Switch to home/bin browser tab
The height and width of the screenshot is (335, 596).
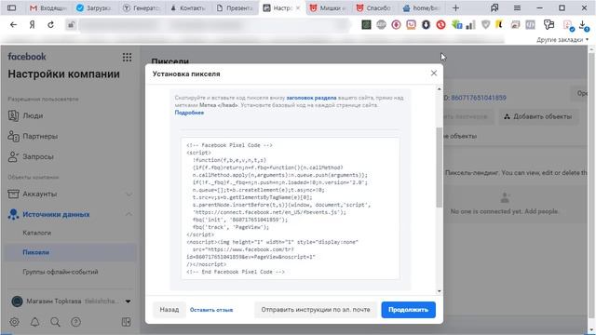point(421,8)
